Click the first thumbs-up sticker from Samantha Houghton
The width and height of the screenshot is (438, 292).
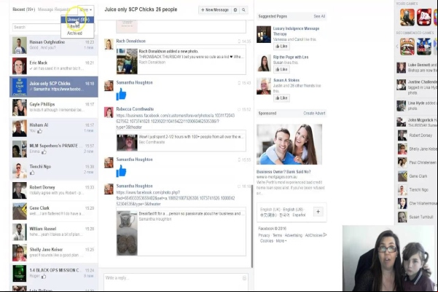[x=121, y=94]
